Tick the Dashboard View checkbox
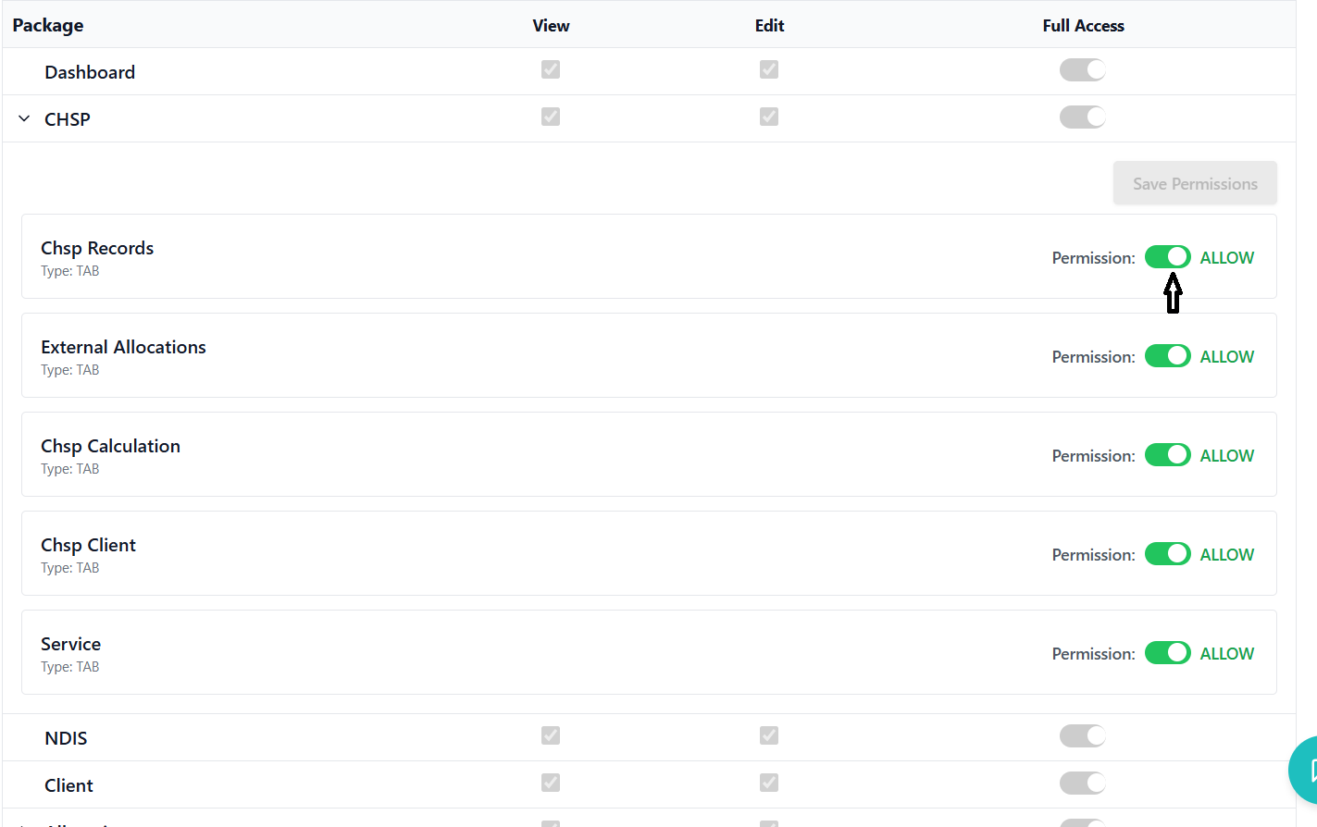 551,69
